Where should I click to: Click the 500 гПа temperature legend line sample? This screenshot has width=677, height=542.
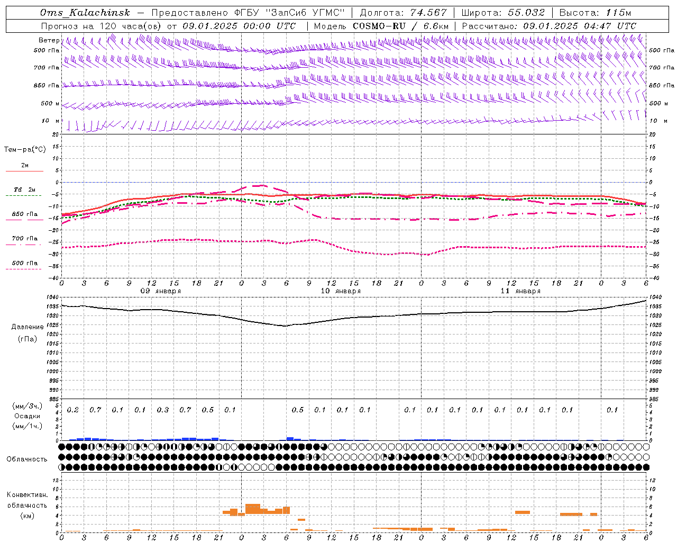24,269
